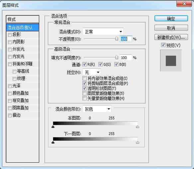Enable the 内阴影 checkbox
Screen dimensions: 194x169
[10, 42]
